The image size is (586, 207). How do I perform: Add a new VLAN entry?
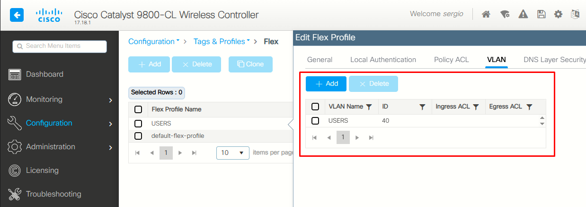(x=326, y=84)
